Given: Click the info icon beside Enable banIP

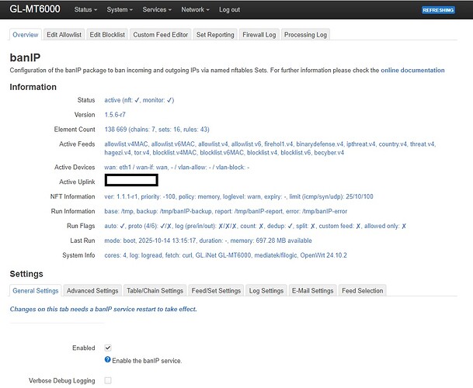Looking at the screenshot, I should pyautogui.click(x=108, y=360).
